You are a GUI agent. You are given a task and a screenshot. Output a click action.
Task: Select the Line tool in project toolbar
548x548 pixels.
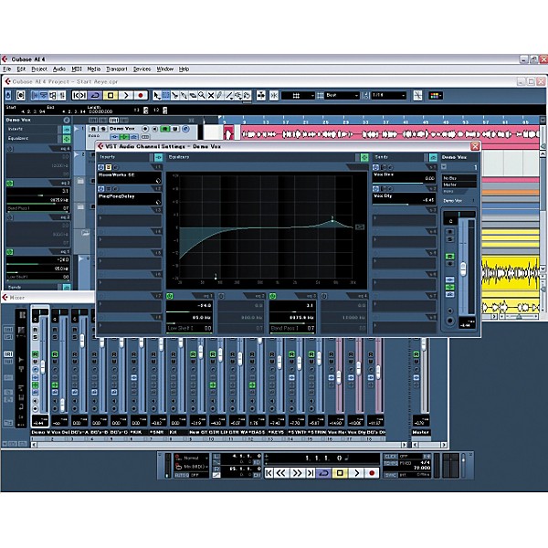click(229, 95)
